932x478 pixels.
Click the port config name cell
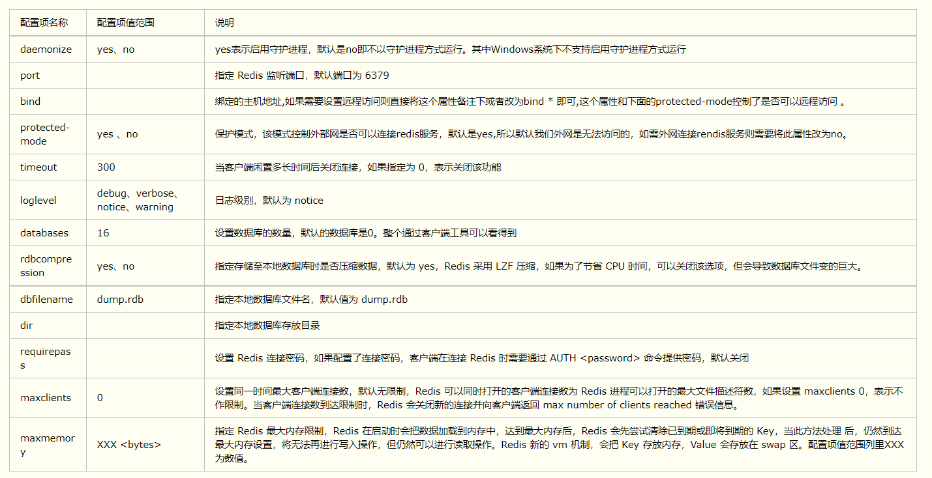click(x=48, y=76)
